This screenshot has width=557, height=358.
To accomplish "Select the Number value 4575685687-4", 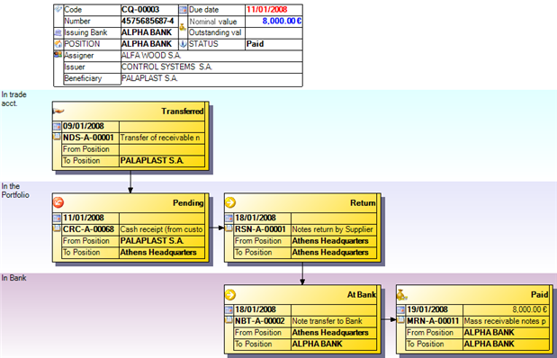I will [148, 21].
